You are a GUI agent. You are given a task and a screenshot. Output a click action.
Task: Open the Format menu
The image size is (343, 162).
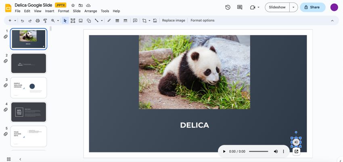[63, 11]
